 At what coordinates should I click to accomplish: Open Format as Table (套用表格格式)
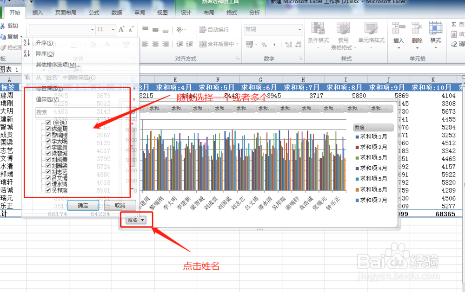pos(343,36)
